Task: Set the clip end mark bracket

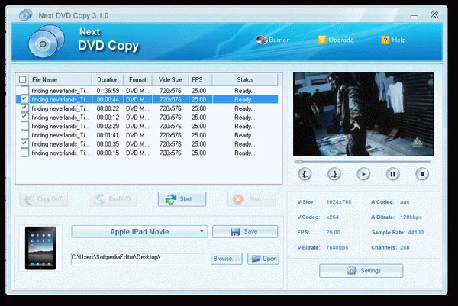Action: tap(334, 174)
